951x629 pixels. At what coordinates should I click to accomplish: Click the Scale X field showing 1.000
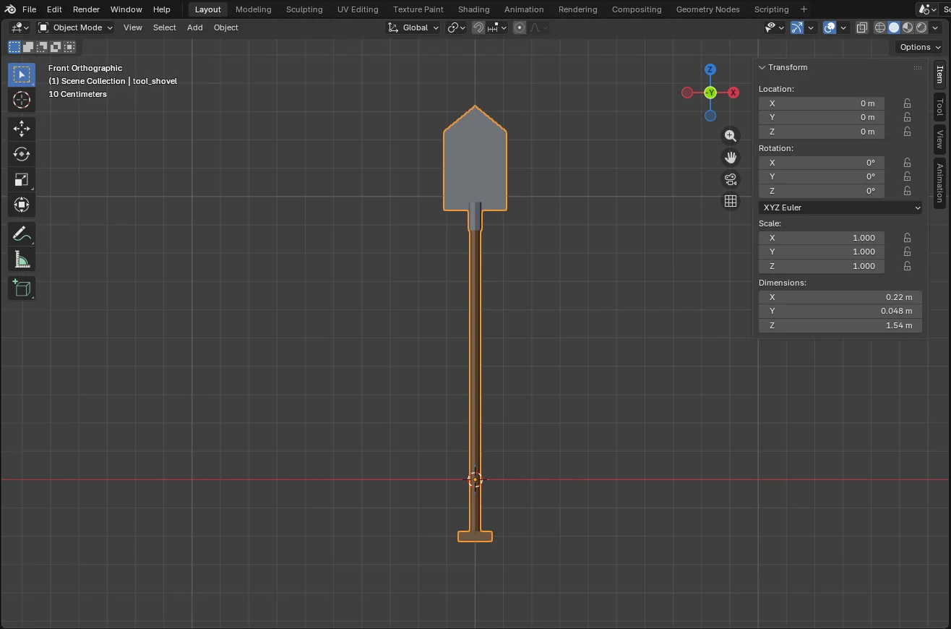click(822, 238)
